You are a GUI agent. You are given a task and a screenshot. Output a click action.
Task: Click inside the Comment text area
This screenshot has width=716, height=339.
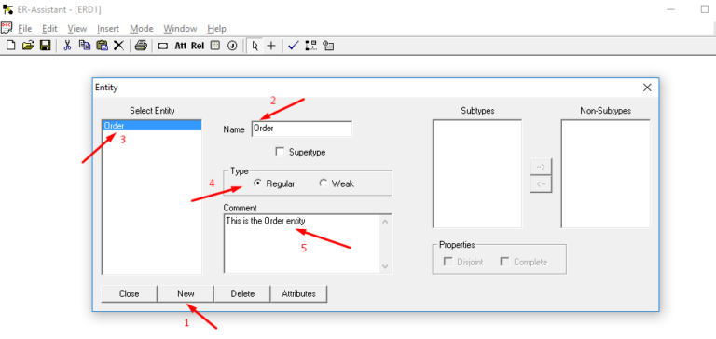click(302, 243)
